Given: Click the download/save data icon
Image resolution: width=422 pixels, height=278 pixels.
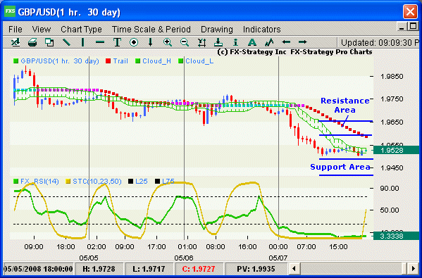Looking at the screenshot, I should click(218, 42).
